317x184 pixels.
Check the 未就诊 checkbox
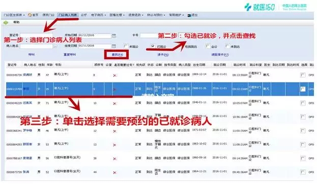coord(126,46)
